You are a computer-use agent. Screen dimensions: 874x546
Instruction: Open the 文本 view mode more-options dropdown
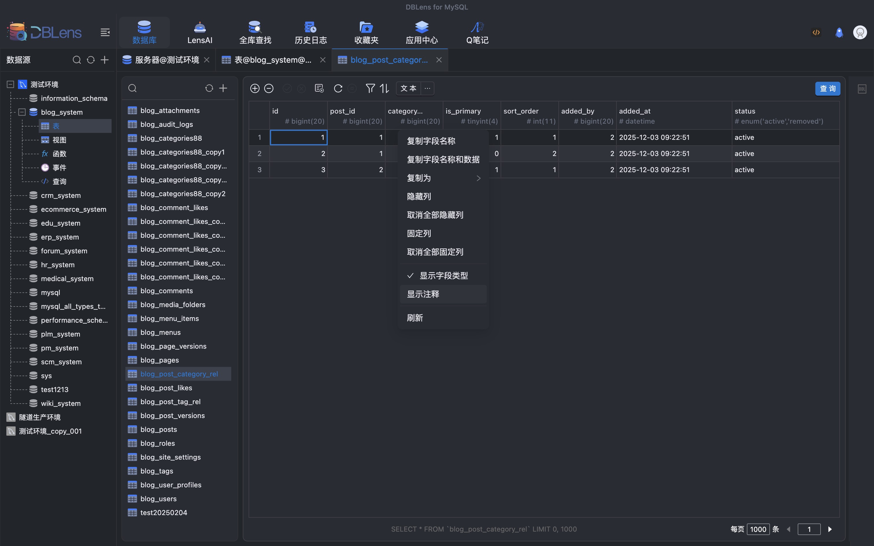427,88
